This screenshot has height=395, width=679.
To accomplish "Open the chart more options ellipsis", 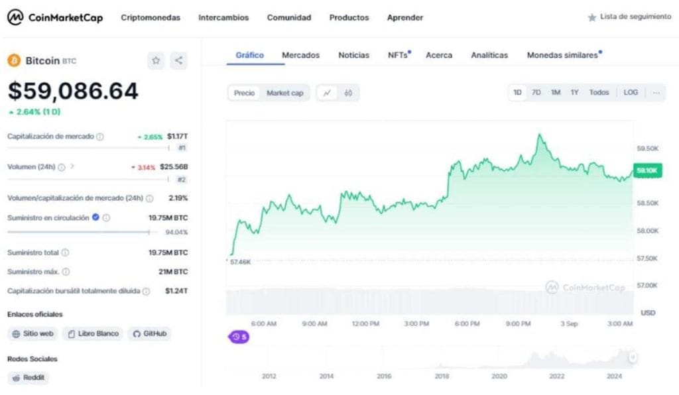I will click(656, 93).
